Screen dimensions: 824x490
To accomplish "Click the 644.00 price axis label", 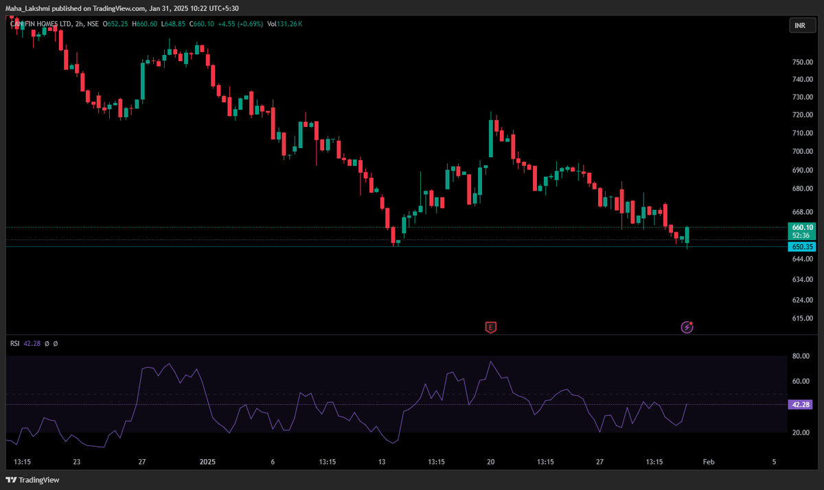I will click(803, 259).
